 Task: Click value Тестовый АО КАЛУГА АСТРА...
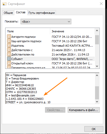coord(72,46)
